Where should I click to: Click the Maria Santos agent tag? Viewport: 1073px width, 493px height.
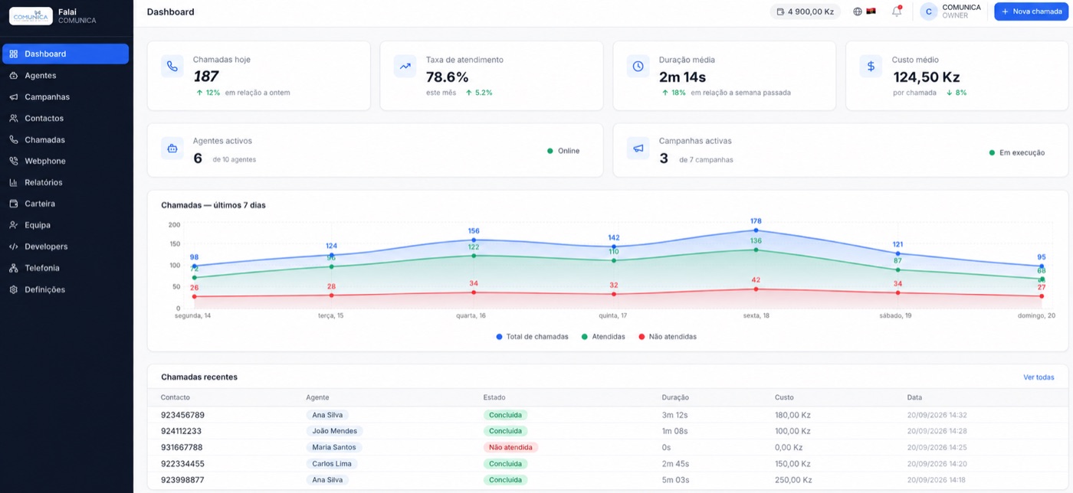[x=334, y=448]
